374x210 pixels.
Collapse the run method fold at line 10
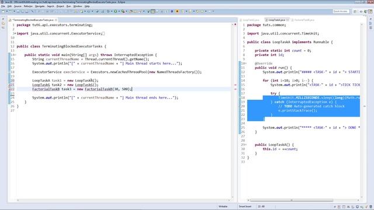(x=246, y=64)
